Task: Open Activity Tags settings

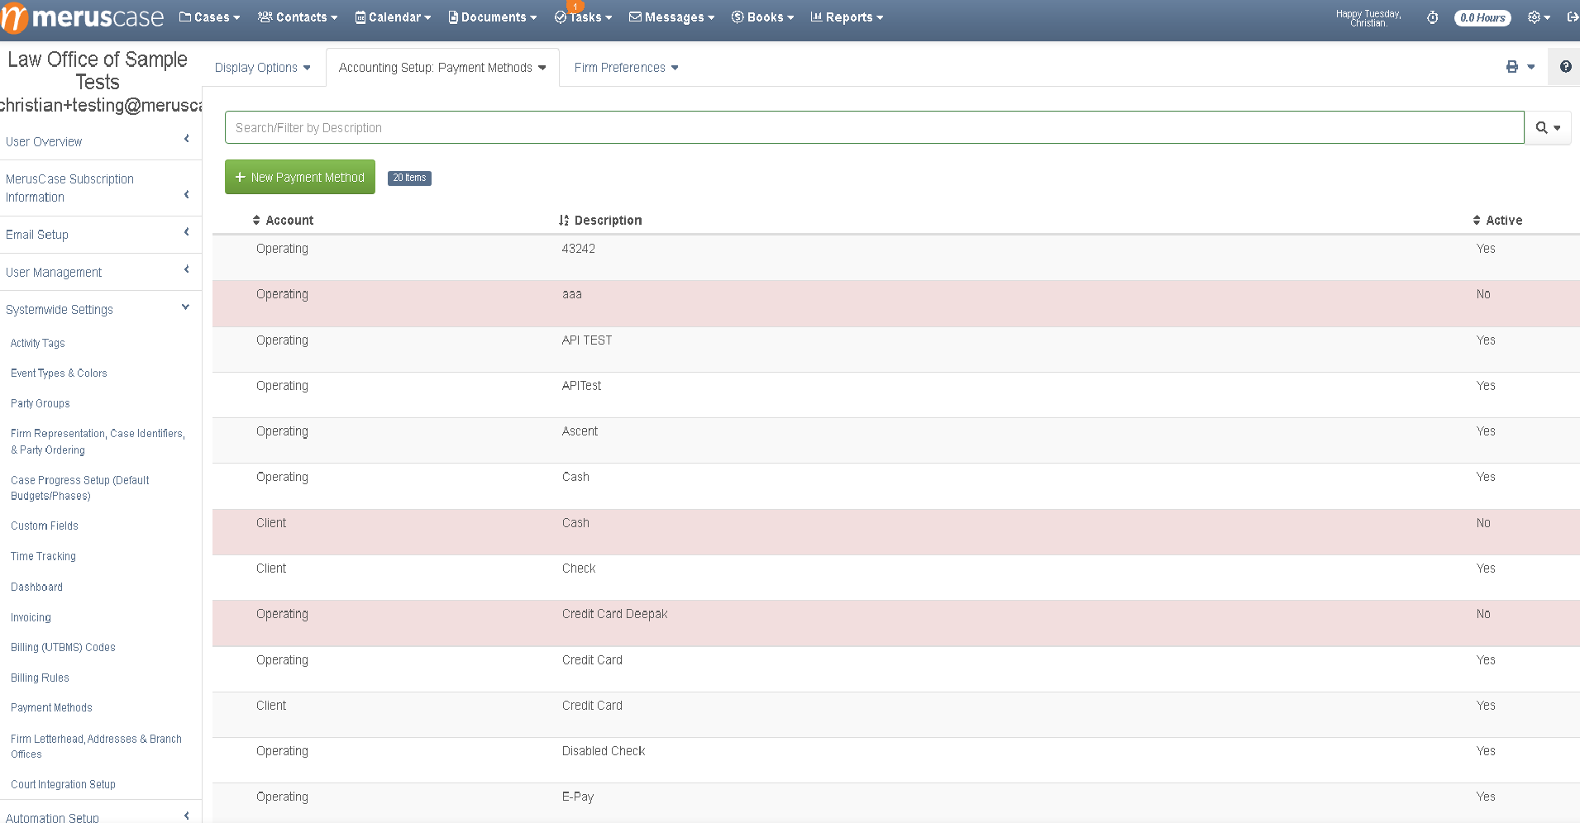Action: pos(38,343)
